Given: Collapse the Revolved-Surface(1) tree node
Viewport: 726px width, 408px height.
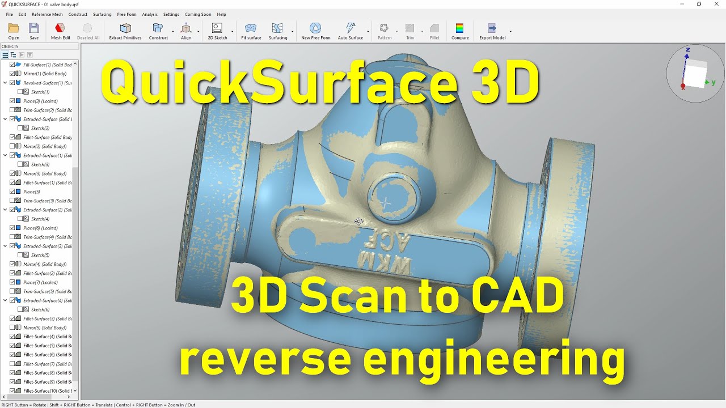Looking at the screenshot, I should coord(5,83).
